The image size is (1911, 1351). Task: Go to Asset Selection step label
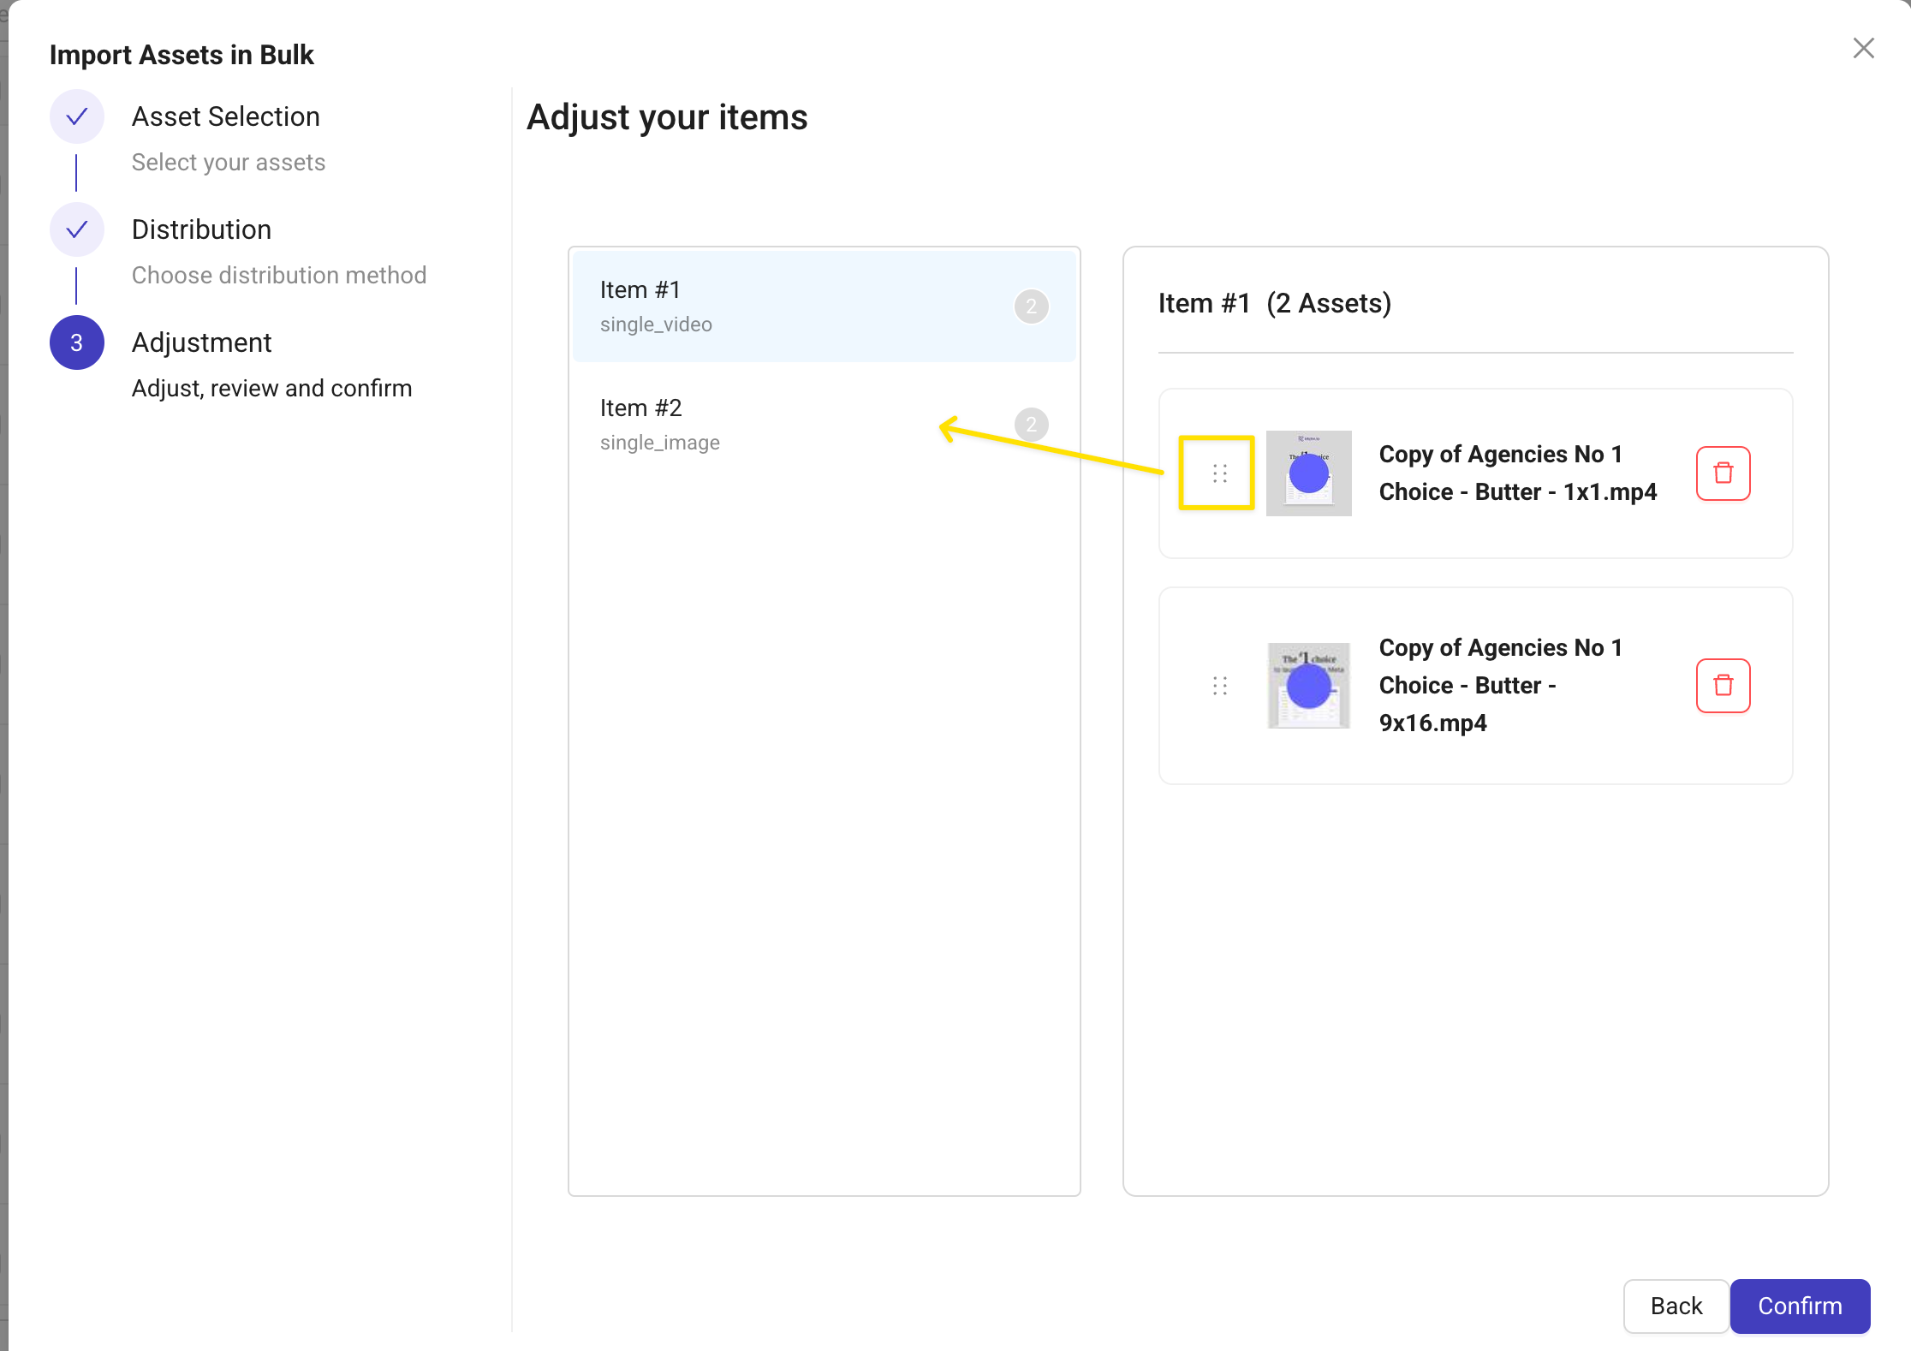pos(226,116)
